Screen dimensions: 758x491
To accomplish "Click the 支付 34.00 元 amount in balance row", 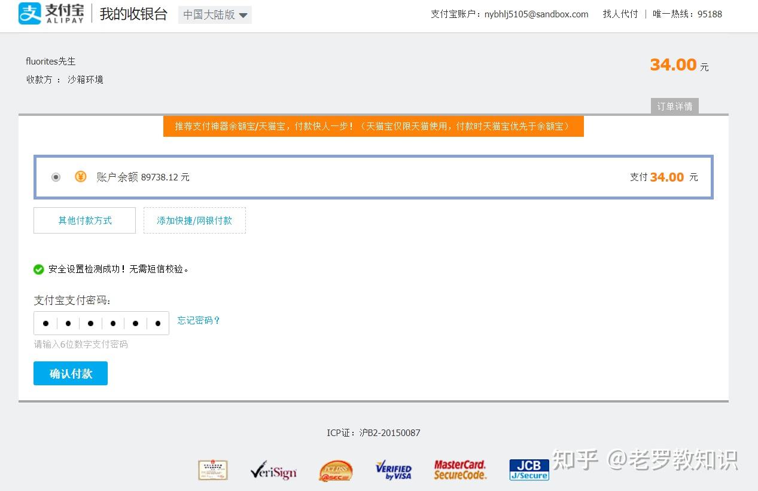I will (663, 177).
